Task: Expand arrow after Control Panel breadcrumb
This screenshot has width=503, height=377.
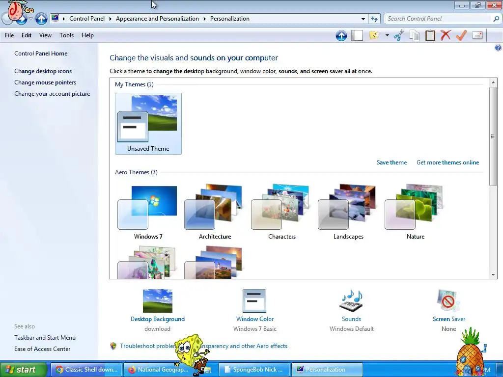Action: pos(111,19)
